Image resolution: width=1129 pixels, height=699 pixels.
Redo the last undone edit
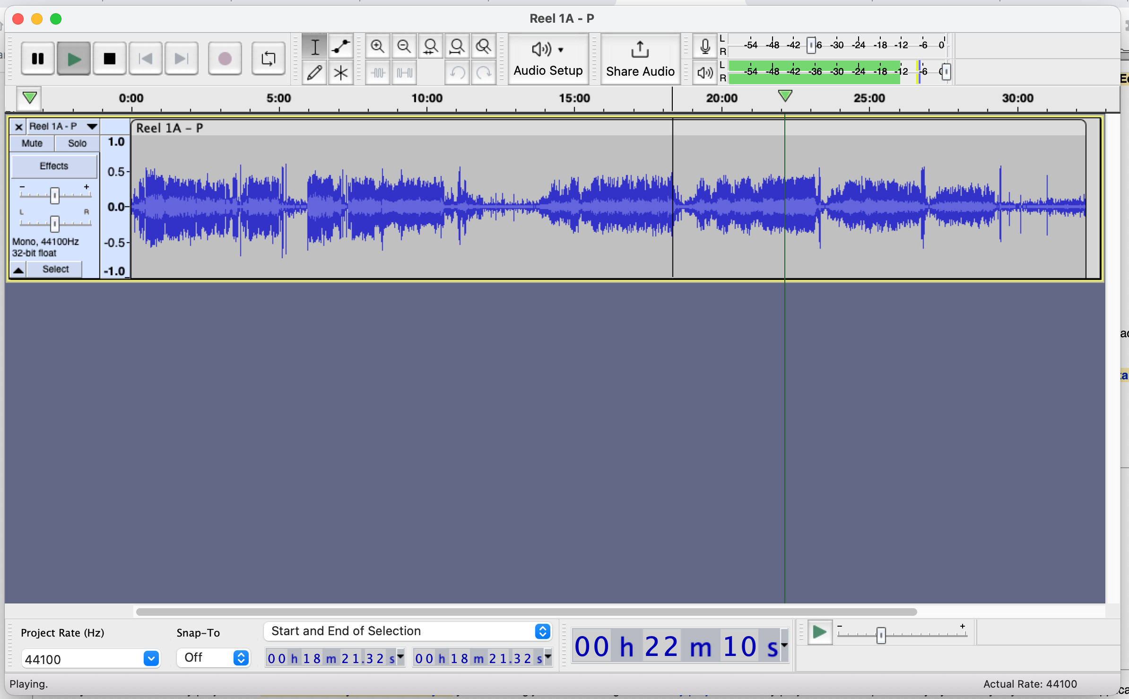pos(483,72)
